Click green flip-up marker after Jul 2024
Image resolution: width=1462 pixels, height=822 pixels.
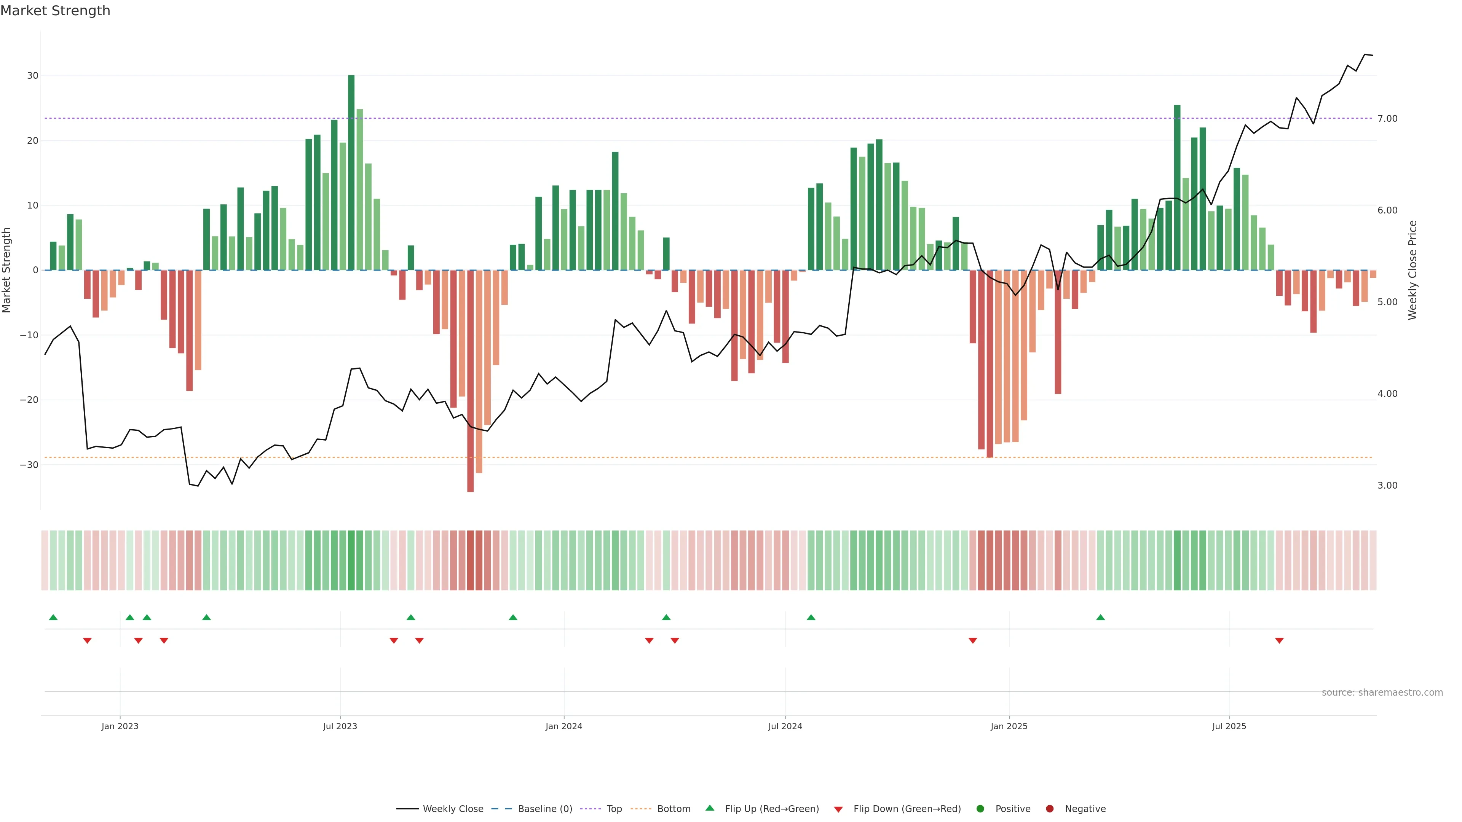(811, 617)
